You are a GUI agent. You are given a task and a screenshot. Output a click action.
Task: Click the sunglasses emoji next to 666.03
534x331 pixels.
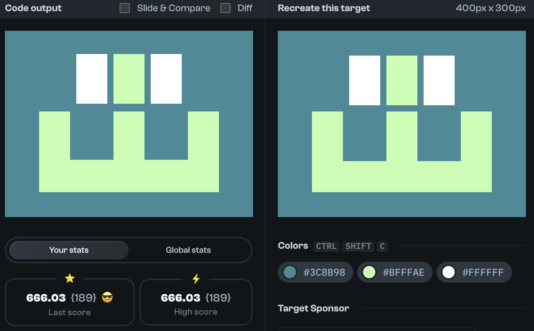[107, 297]
